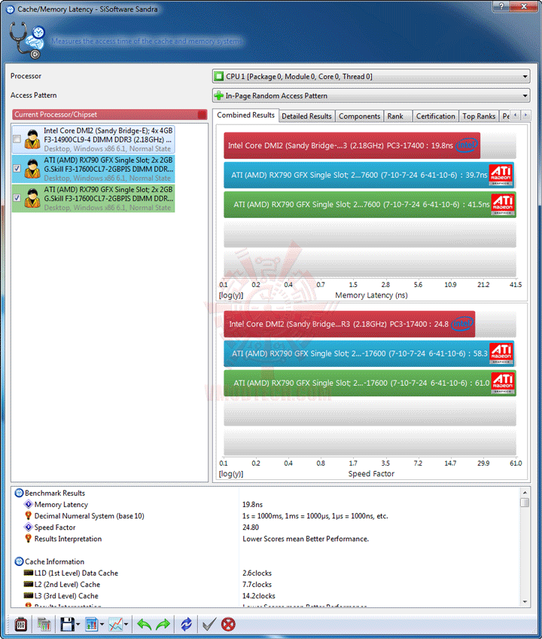Click the red Intel 24.8 speed factor bar
Viewport: 542px width, 639px height.
(x=349, y=324)
